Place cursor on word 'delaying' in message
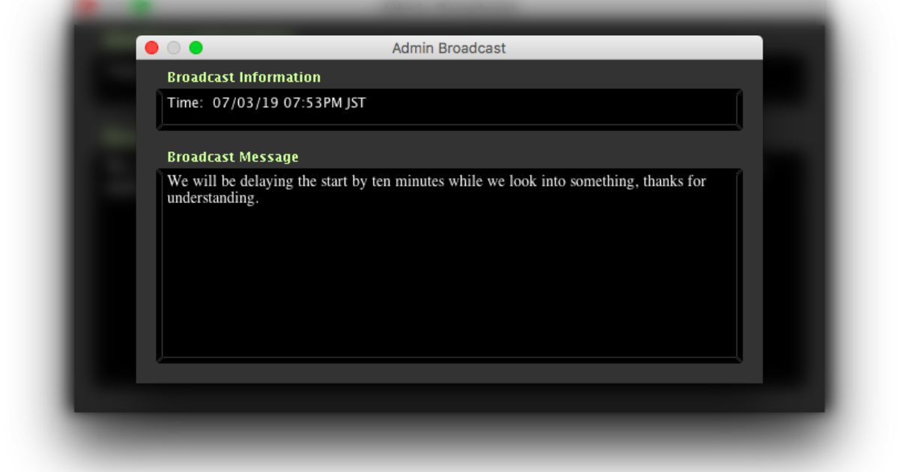The height and width of the screenshot is (472, 899). click(266, 181)
